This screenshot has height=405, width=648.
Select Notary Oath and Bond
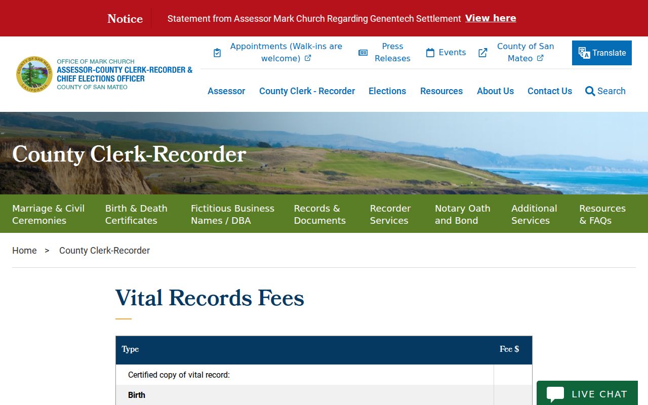pos(463,214)
